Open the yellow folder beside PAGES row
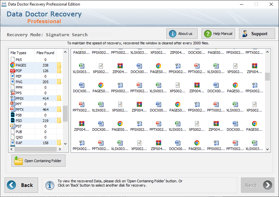The width and height of the screenshot is (279, 197). point(59,65)
